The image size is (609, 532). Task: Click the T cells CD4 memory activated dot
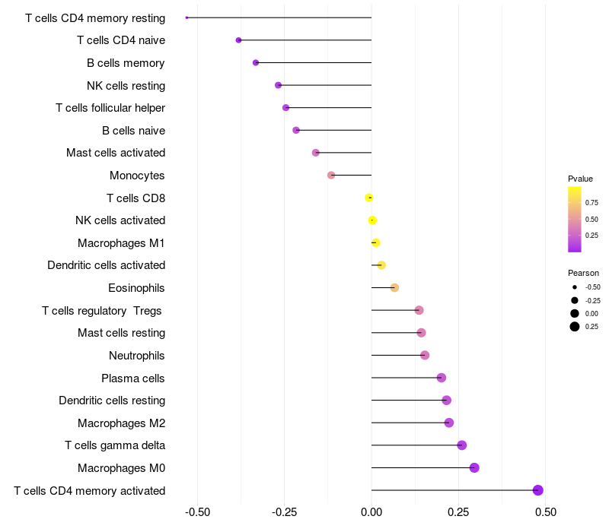tap(538, 490)
